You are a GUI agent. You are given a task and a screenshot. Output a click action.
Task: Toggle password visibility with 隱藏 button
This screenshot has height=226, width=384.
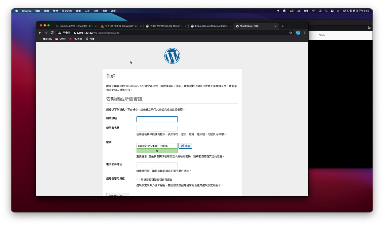pyautogui.click(x=185, y=146)
